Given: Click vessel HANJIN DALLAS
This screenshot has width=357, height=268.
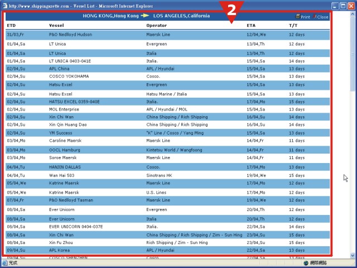Looking at the screenshot, I should click(x=65, y=167).
